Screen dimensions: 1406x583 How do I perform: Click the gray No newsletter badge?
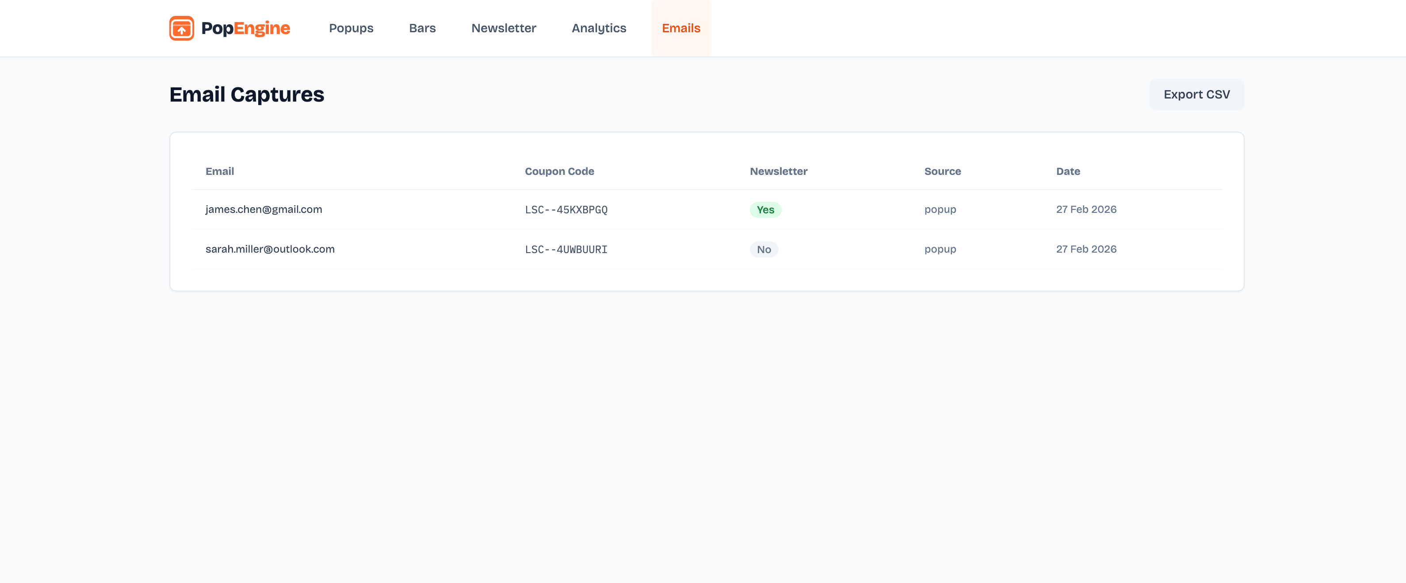pos(764,250)
